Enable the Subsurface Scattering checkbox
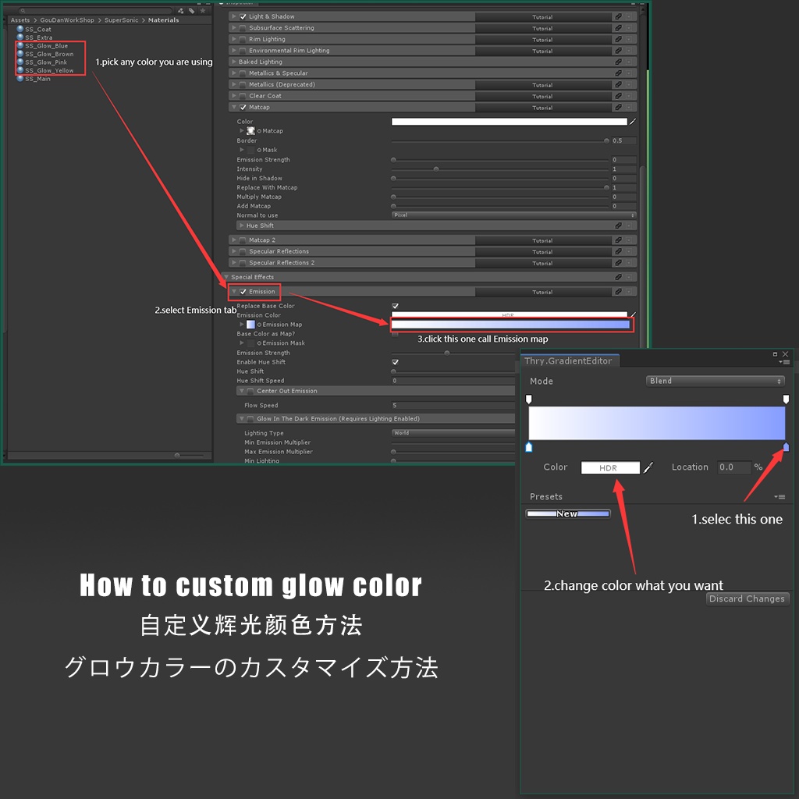Image resolution: width=799 pixels, height=799 pixels. 243,28
